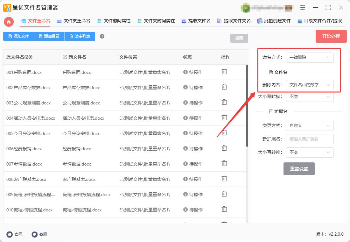The image size is (350, 242).
Task: Click 文件位置 column header
Action: click(x=128, y=57)
